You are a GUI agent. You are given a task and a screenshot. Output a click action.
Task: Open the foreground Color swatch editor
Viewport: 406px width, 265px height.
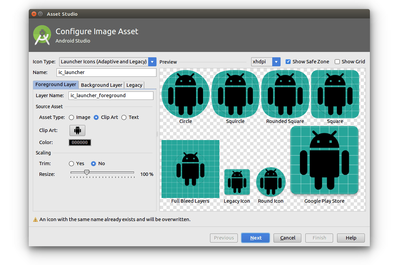[80, 142]
